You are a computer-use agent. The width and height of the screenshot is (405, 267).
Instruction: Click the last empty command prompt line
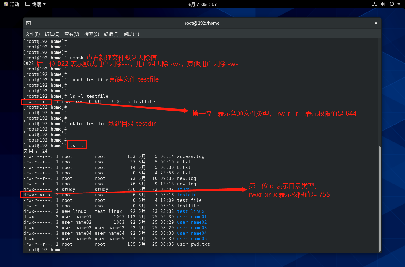122,250
